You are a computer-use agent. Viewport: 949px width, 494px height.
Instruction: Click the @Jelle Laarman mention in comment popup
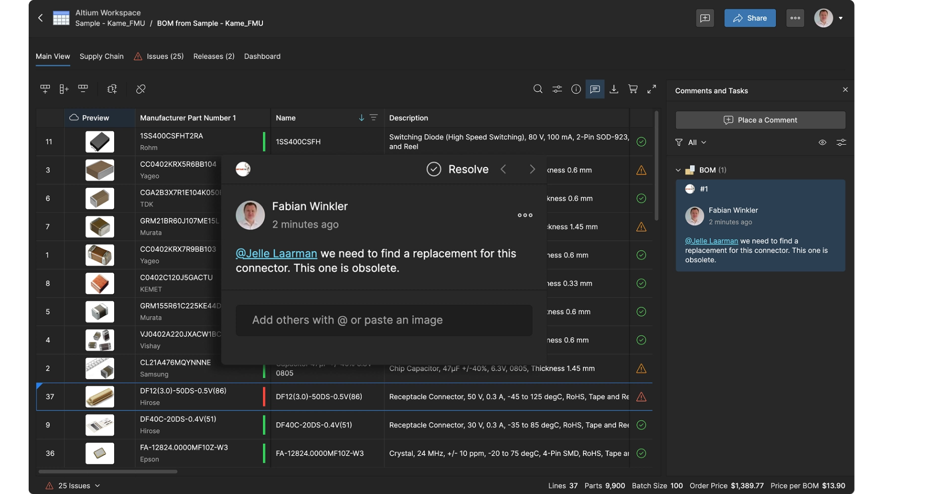coord(276,253)
